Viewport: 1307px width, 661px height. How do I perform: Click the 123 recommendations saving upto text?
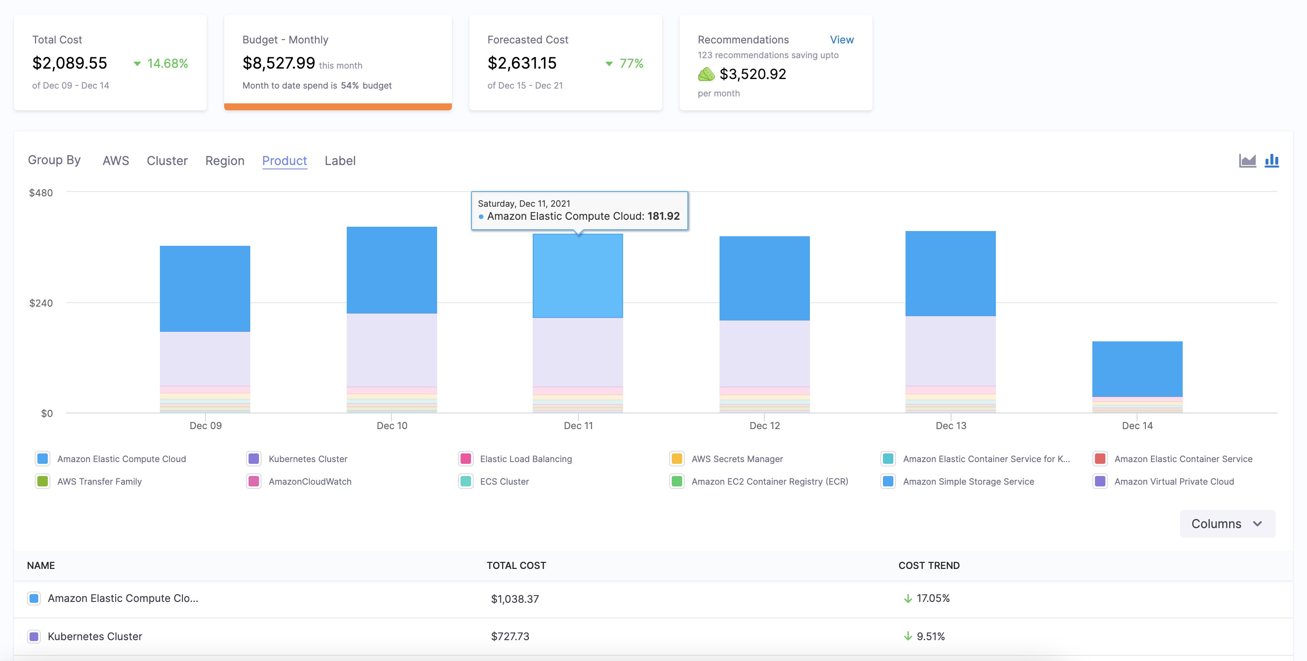768,55
